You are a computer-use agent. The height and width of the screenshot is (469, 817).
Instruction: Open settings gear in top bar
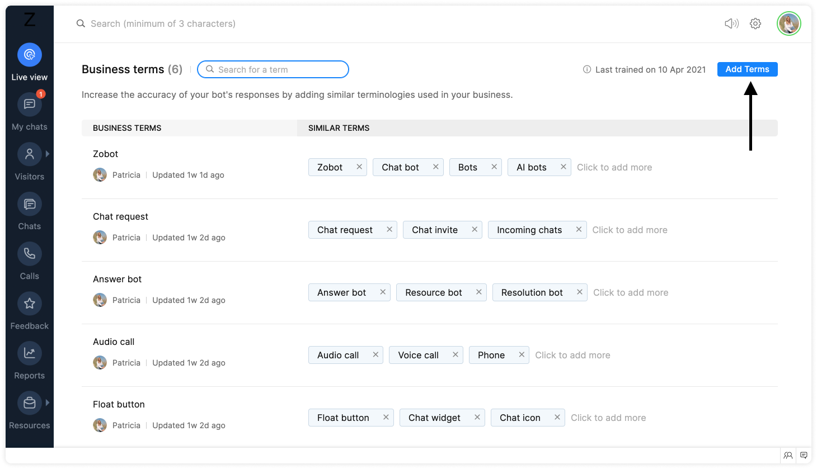click(x=755, y=23)
